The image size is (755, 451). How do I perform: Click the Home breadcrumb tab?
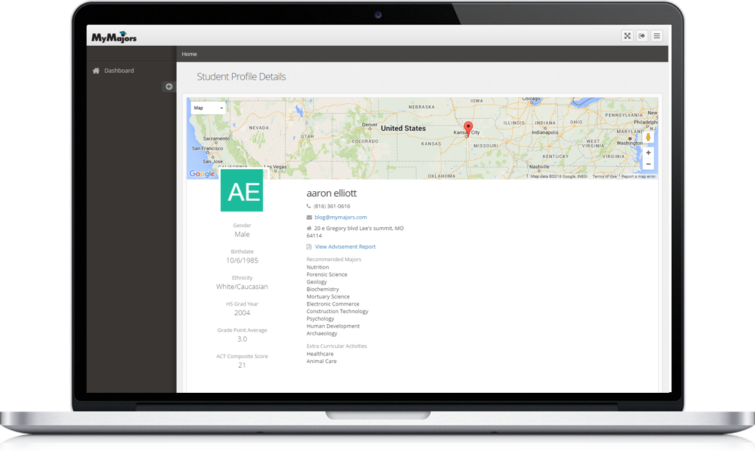click(x=189, y=54)
